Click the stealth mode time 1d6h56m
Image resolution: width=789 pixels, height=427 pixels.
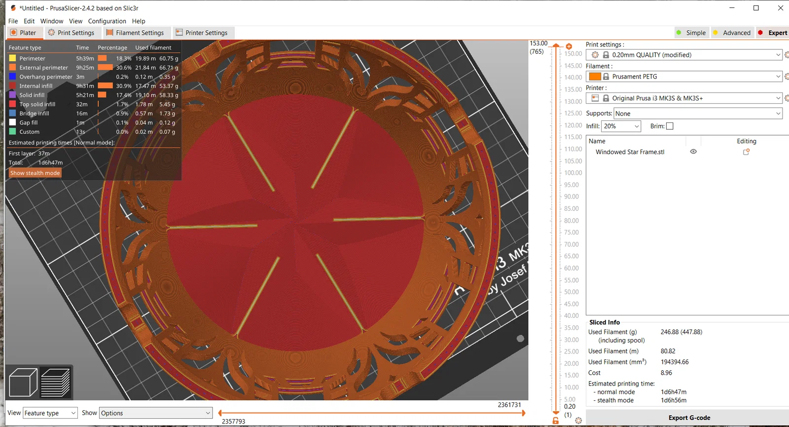pos(674,400)
